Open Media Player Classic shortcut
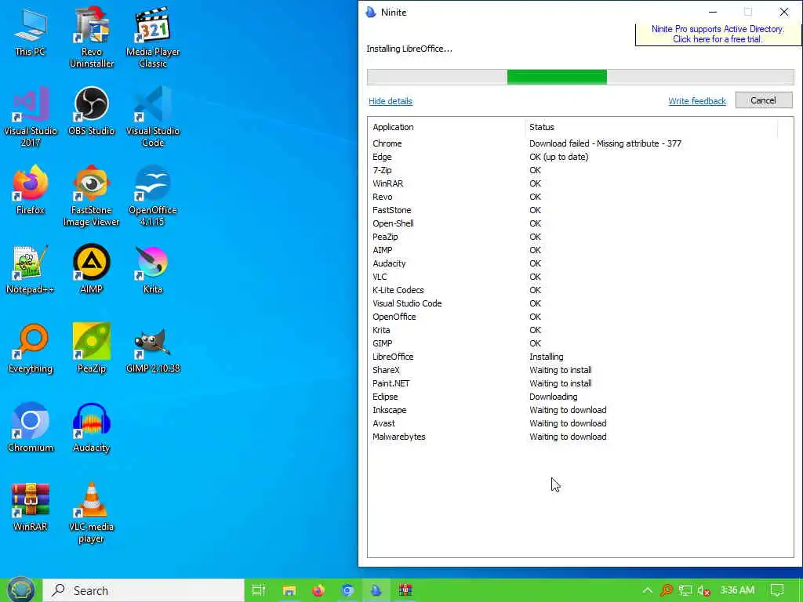 (153, 37)
